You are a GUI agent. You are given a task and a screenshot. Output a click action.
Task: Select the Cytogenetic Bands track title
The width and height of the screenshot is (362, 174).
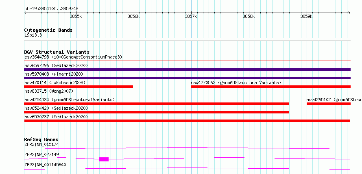[48, 30]
